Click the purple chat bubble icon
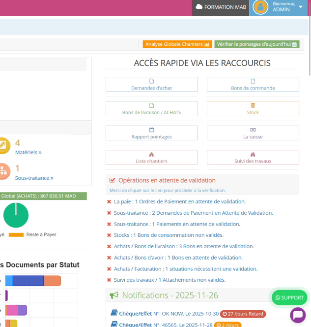Screen dimensions: 311x327 (x=298, y=315)
